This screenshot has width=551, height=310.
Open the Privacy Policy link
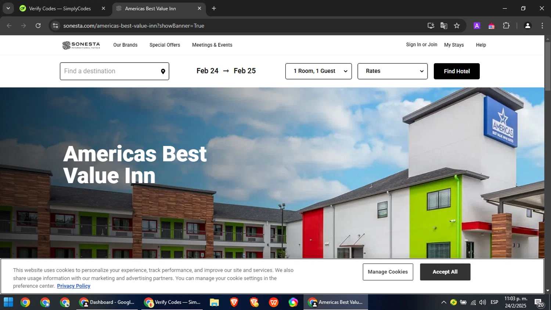[x=73, y=286]
